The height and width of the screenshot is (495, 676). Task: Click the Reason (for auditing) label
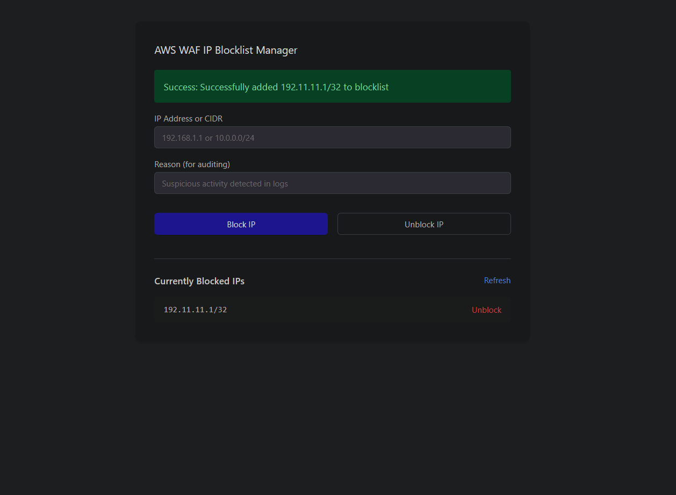[x=192, y=164]
